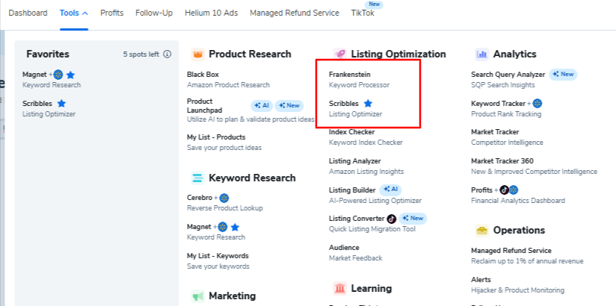Click the Keyword Research stacked lines icon

click(198, 178)
